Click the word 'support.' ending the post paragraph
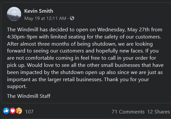The height and width of the screenshot is (119, 171). (17, 86)
